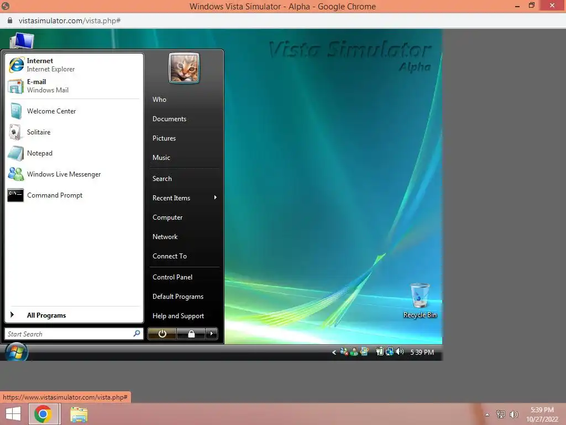The width and height of the screenshot is (566, 425).
Task: Expand the Recent Items submenu arrow
Action: click(215, 198)
